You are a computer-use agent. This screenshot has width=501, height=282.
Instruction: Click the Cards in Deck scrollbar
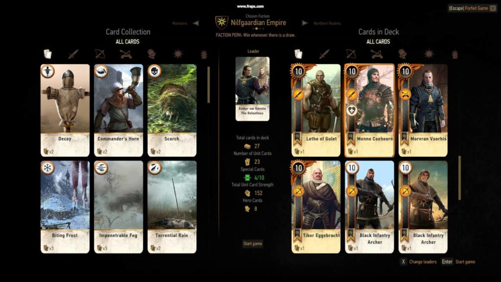(x=459, y=178)
